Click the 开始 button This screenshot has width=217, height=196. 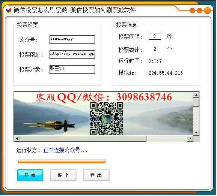(30, 175)
